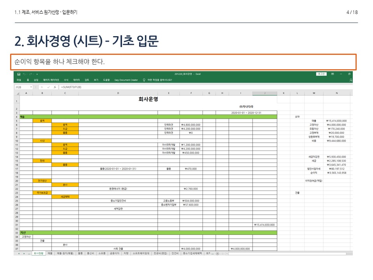
Task: Click the green 매출 section header row
Action: click(x=148, y=117)
